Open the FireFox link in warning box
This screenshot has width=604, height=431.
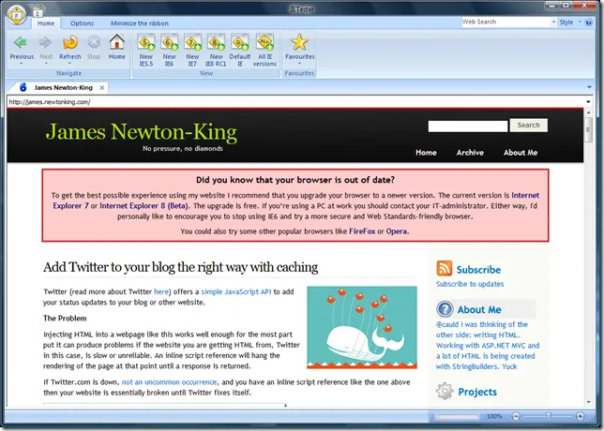point(362,230)
